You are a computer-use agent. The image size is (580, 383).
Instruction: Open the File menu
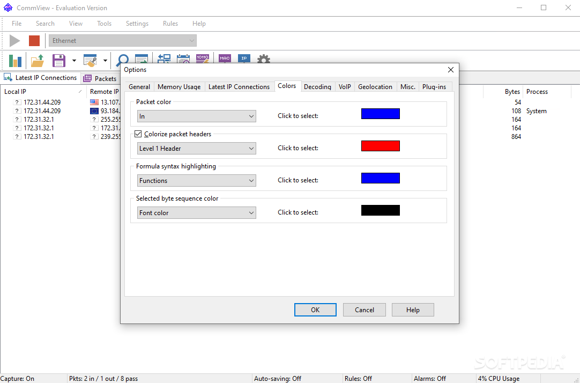point(17,23)
